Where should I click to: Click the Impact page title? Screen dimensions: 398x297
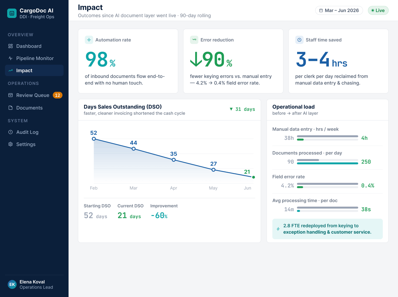[x=90, y=7]
